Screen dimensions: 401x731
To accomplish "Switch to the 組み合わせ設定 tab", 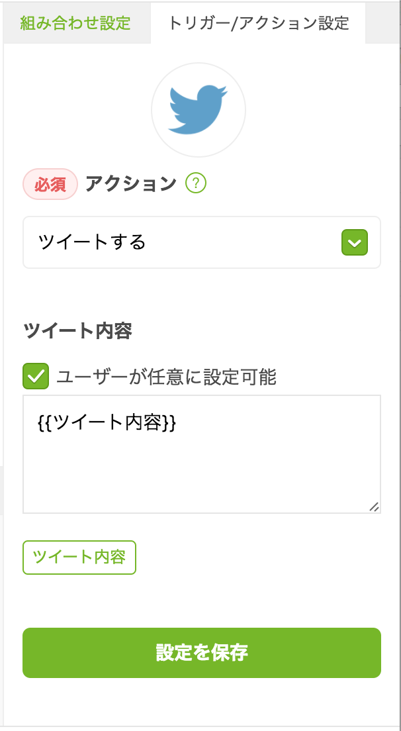I will click(x=74, y=23).
